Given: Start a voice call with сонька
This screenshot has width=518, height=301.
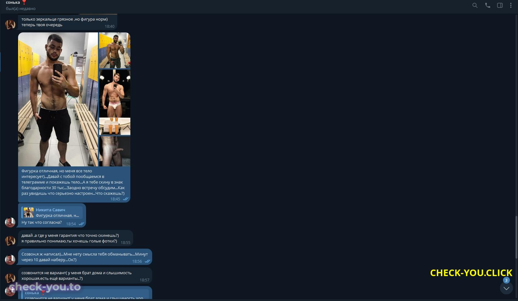Looking at the screenshot, I should [x=488, y=5].
